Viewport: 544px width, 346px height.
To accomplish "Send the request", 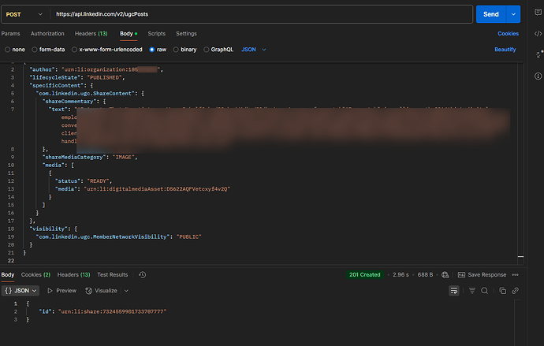I will [491, 14].
